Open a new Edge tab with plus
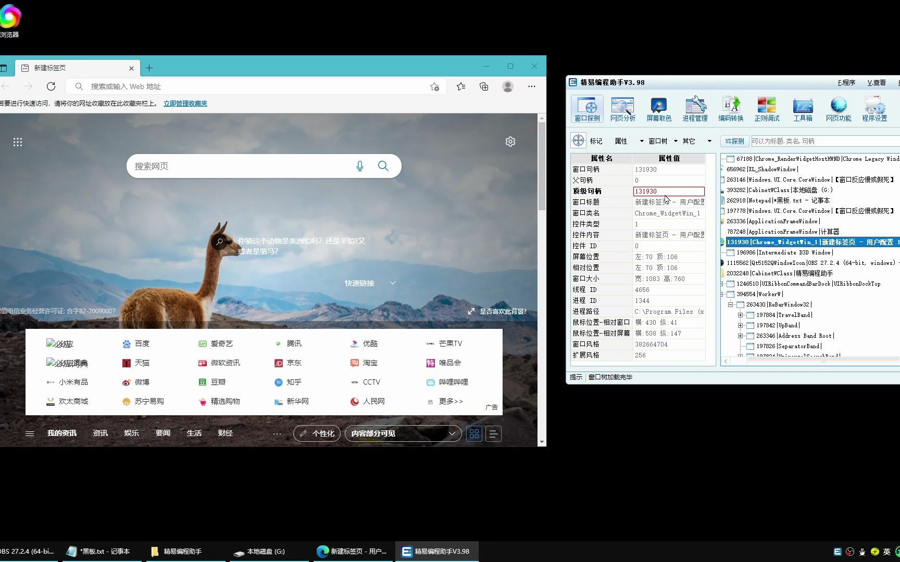This screenshot has height=562, width=900. tap(149, 68)
